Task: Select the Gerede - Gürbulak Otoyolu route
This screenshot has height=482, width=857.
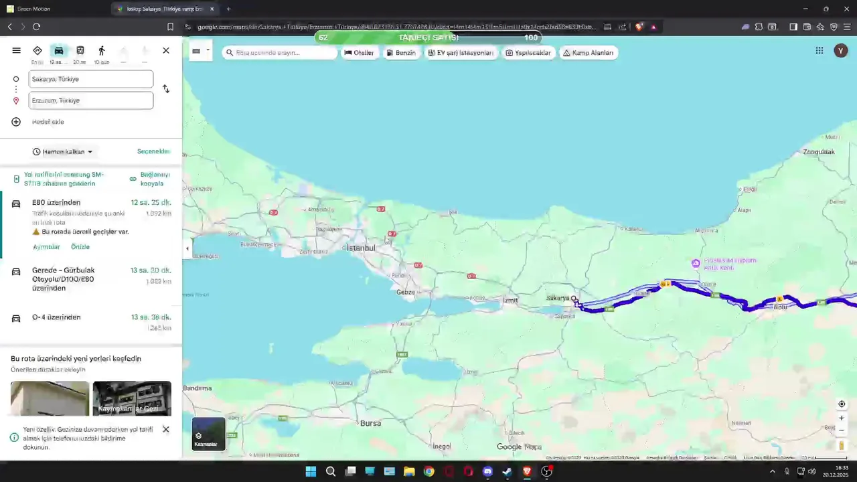Action: point(91,279)
